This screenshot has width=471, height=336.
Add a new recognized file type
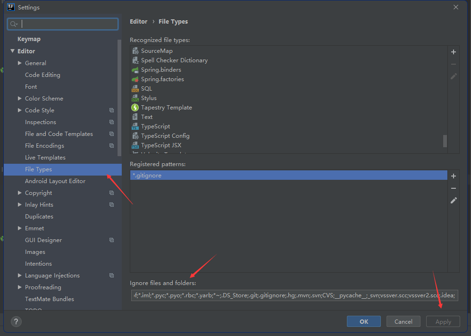coord(454,52)
